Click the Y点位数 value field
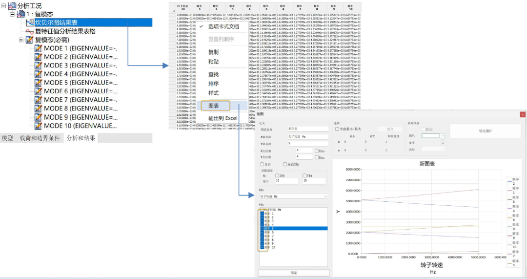The image size is (527, 279). tap(304, 157)
